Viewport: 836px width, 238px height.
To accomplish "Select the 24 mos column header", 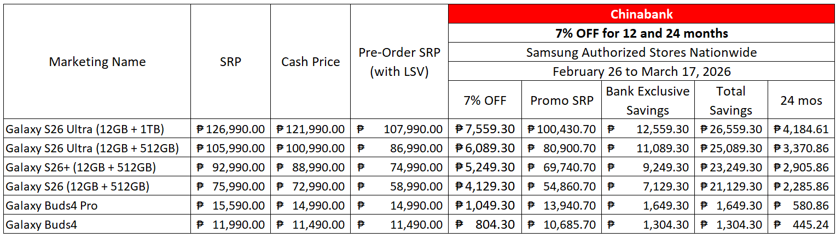I will coord(802,100).
